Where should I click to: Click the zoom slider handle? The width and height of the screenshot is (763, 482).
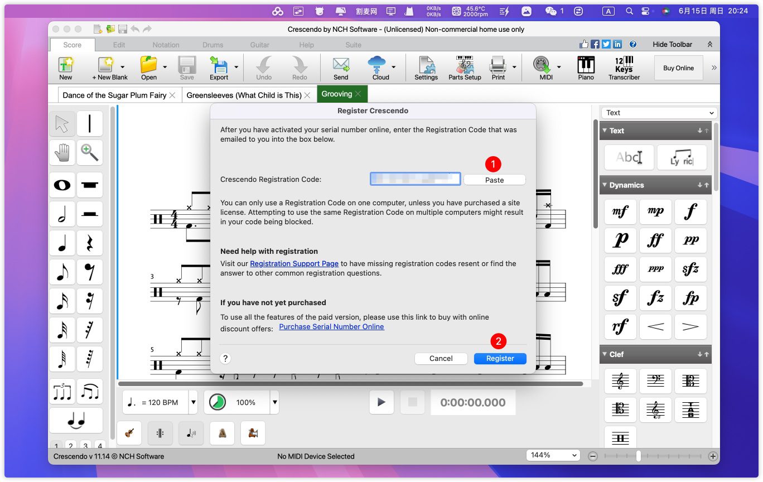tap(638, 456)
